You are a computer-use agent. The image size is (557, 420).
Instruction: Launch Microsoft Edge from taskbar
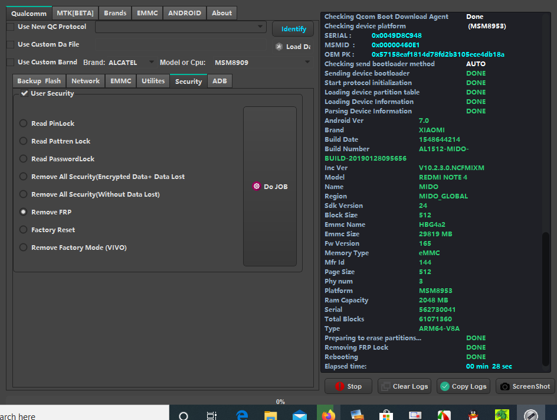coord(242,415)
